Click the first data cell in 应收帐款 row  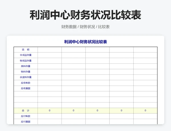click(50, 83)
